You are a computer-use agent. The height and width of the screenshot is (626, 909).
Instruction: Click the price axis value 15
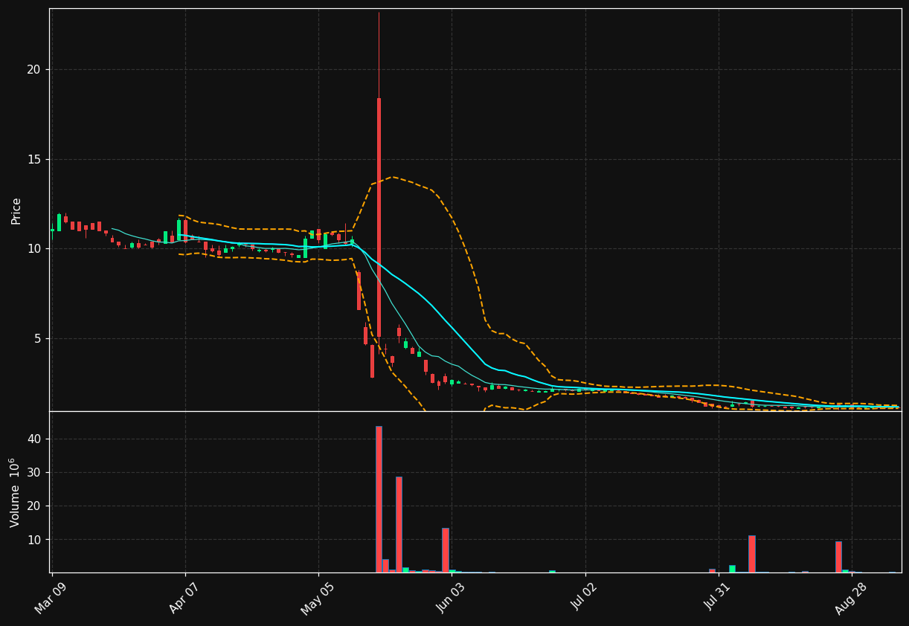tap(34, 159)
